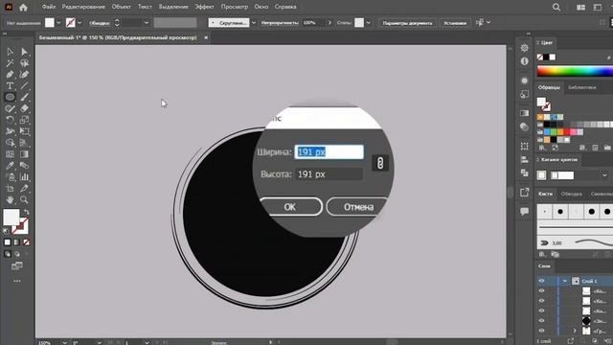Set paint to None in toolbar

tap(26, 242)
